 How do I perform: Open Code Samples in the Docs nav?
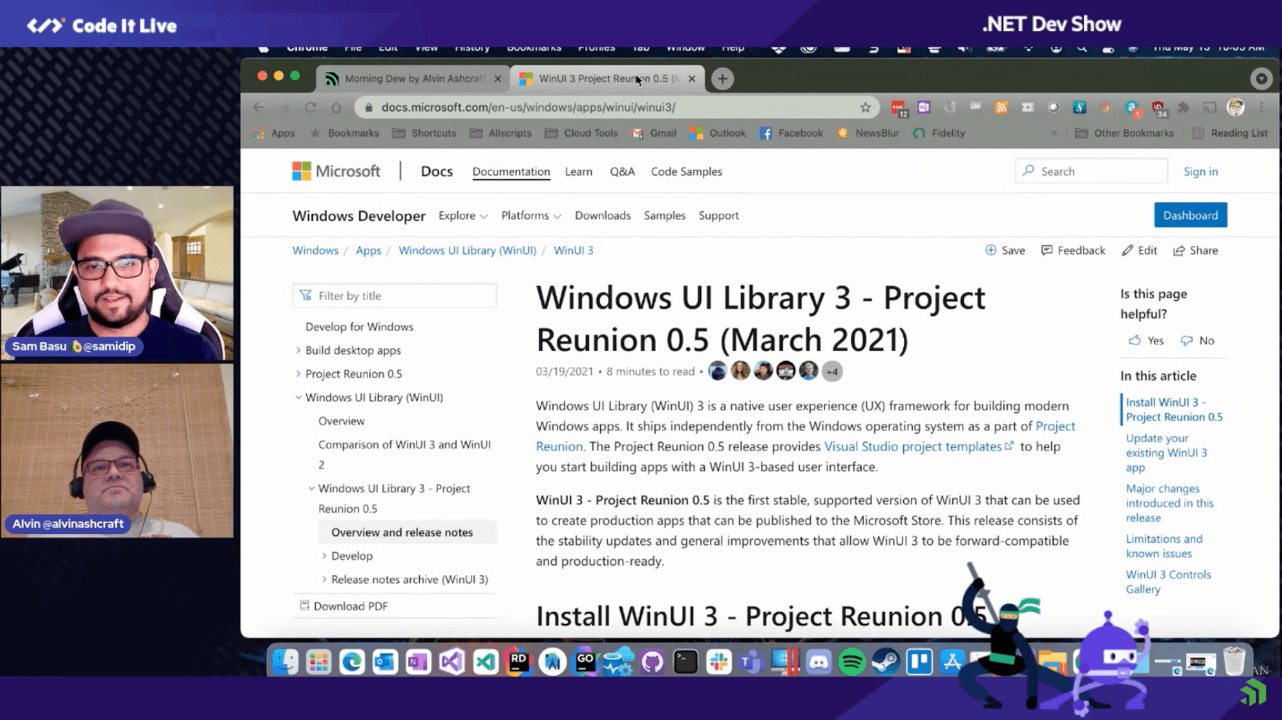pos(686,171)
